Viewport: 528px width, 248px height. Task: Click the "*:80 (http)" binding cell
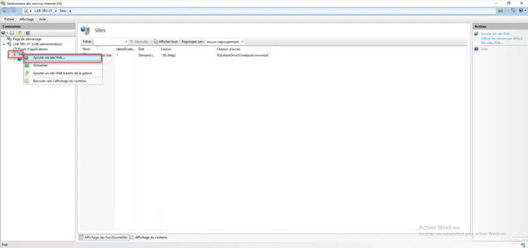[x=168, y=55]
